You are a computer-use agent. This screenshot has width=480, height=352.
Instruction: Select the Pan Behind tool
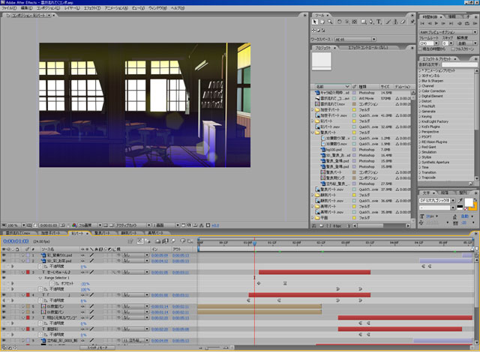(x=355, y=22)
